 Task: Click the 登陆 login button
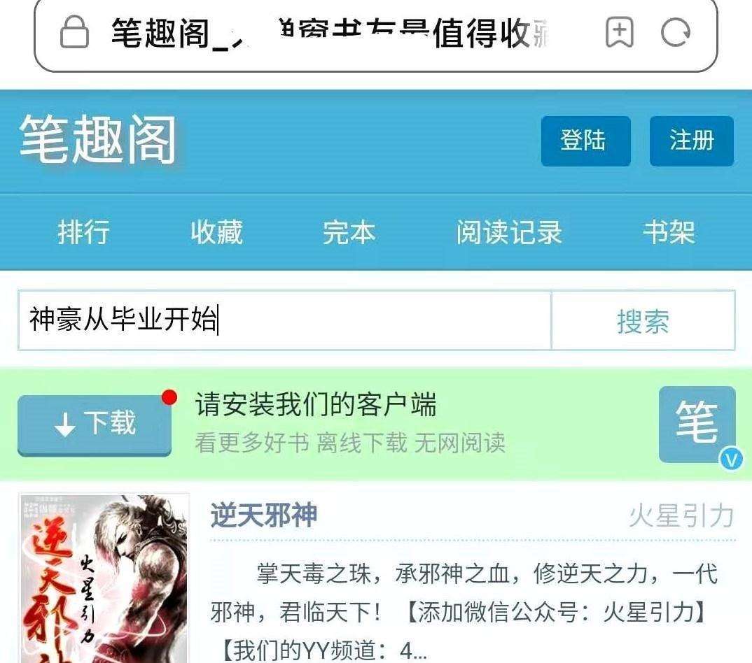point(585,141)
